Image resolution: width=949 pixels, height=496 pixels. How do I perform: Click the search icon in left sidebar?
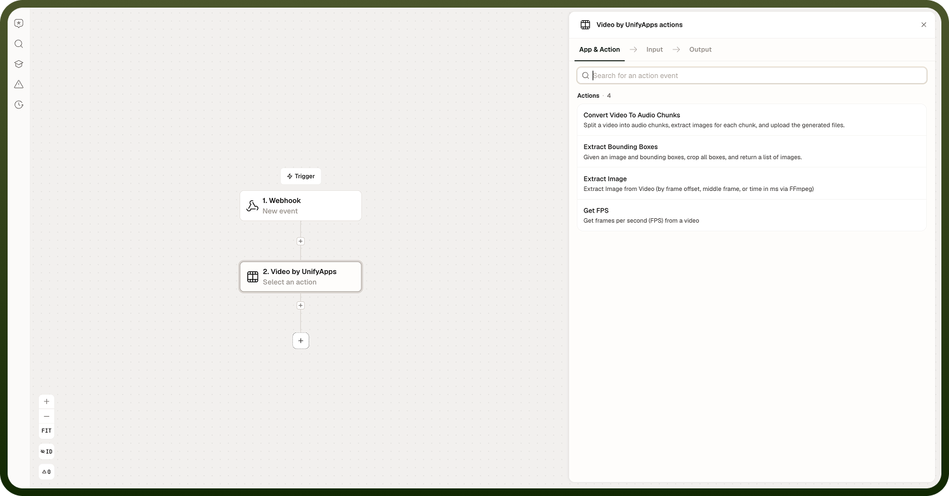tap(18, 44)
